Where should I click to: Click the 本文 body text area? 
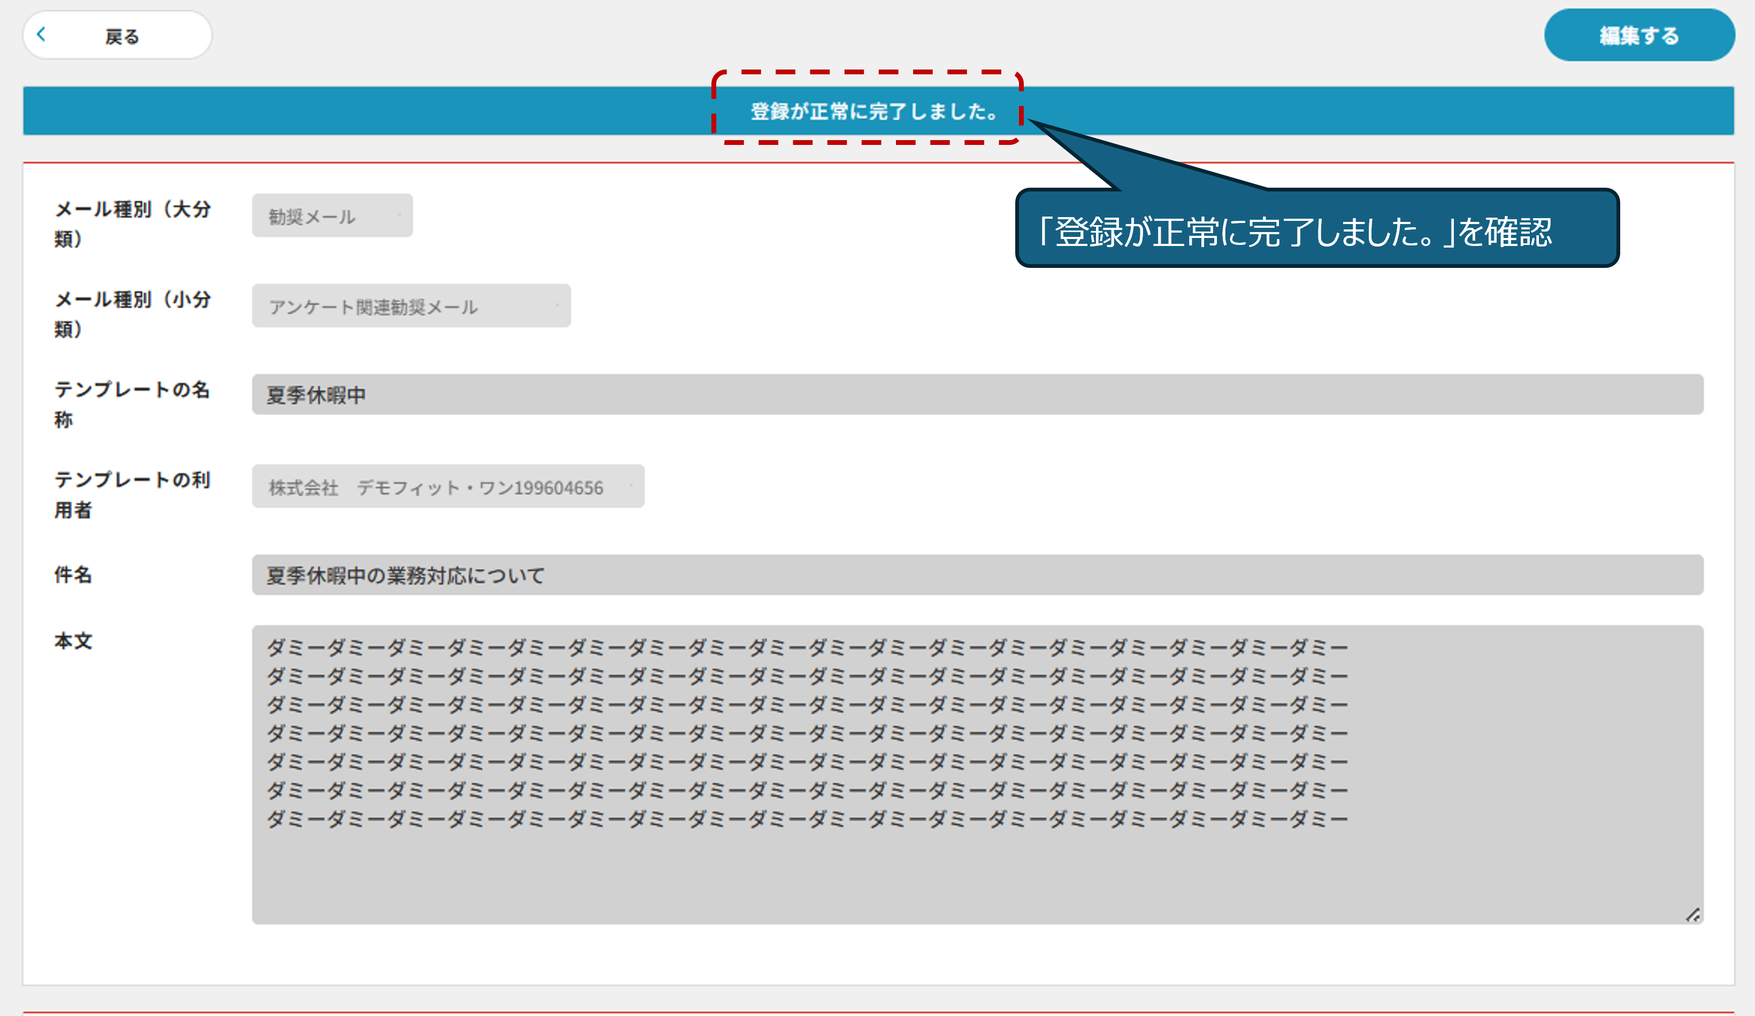(978, 775)
